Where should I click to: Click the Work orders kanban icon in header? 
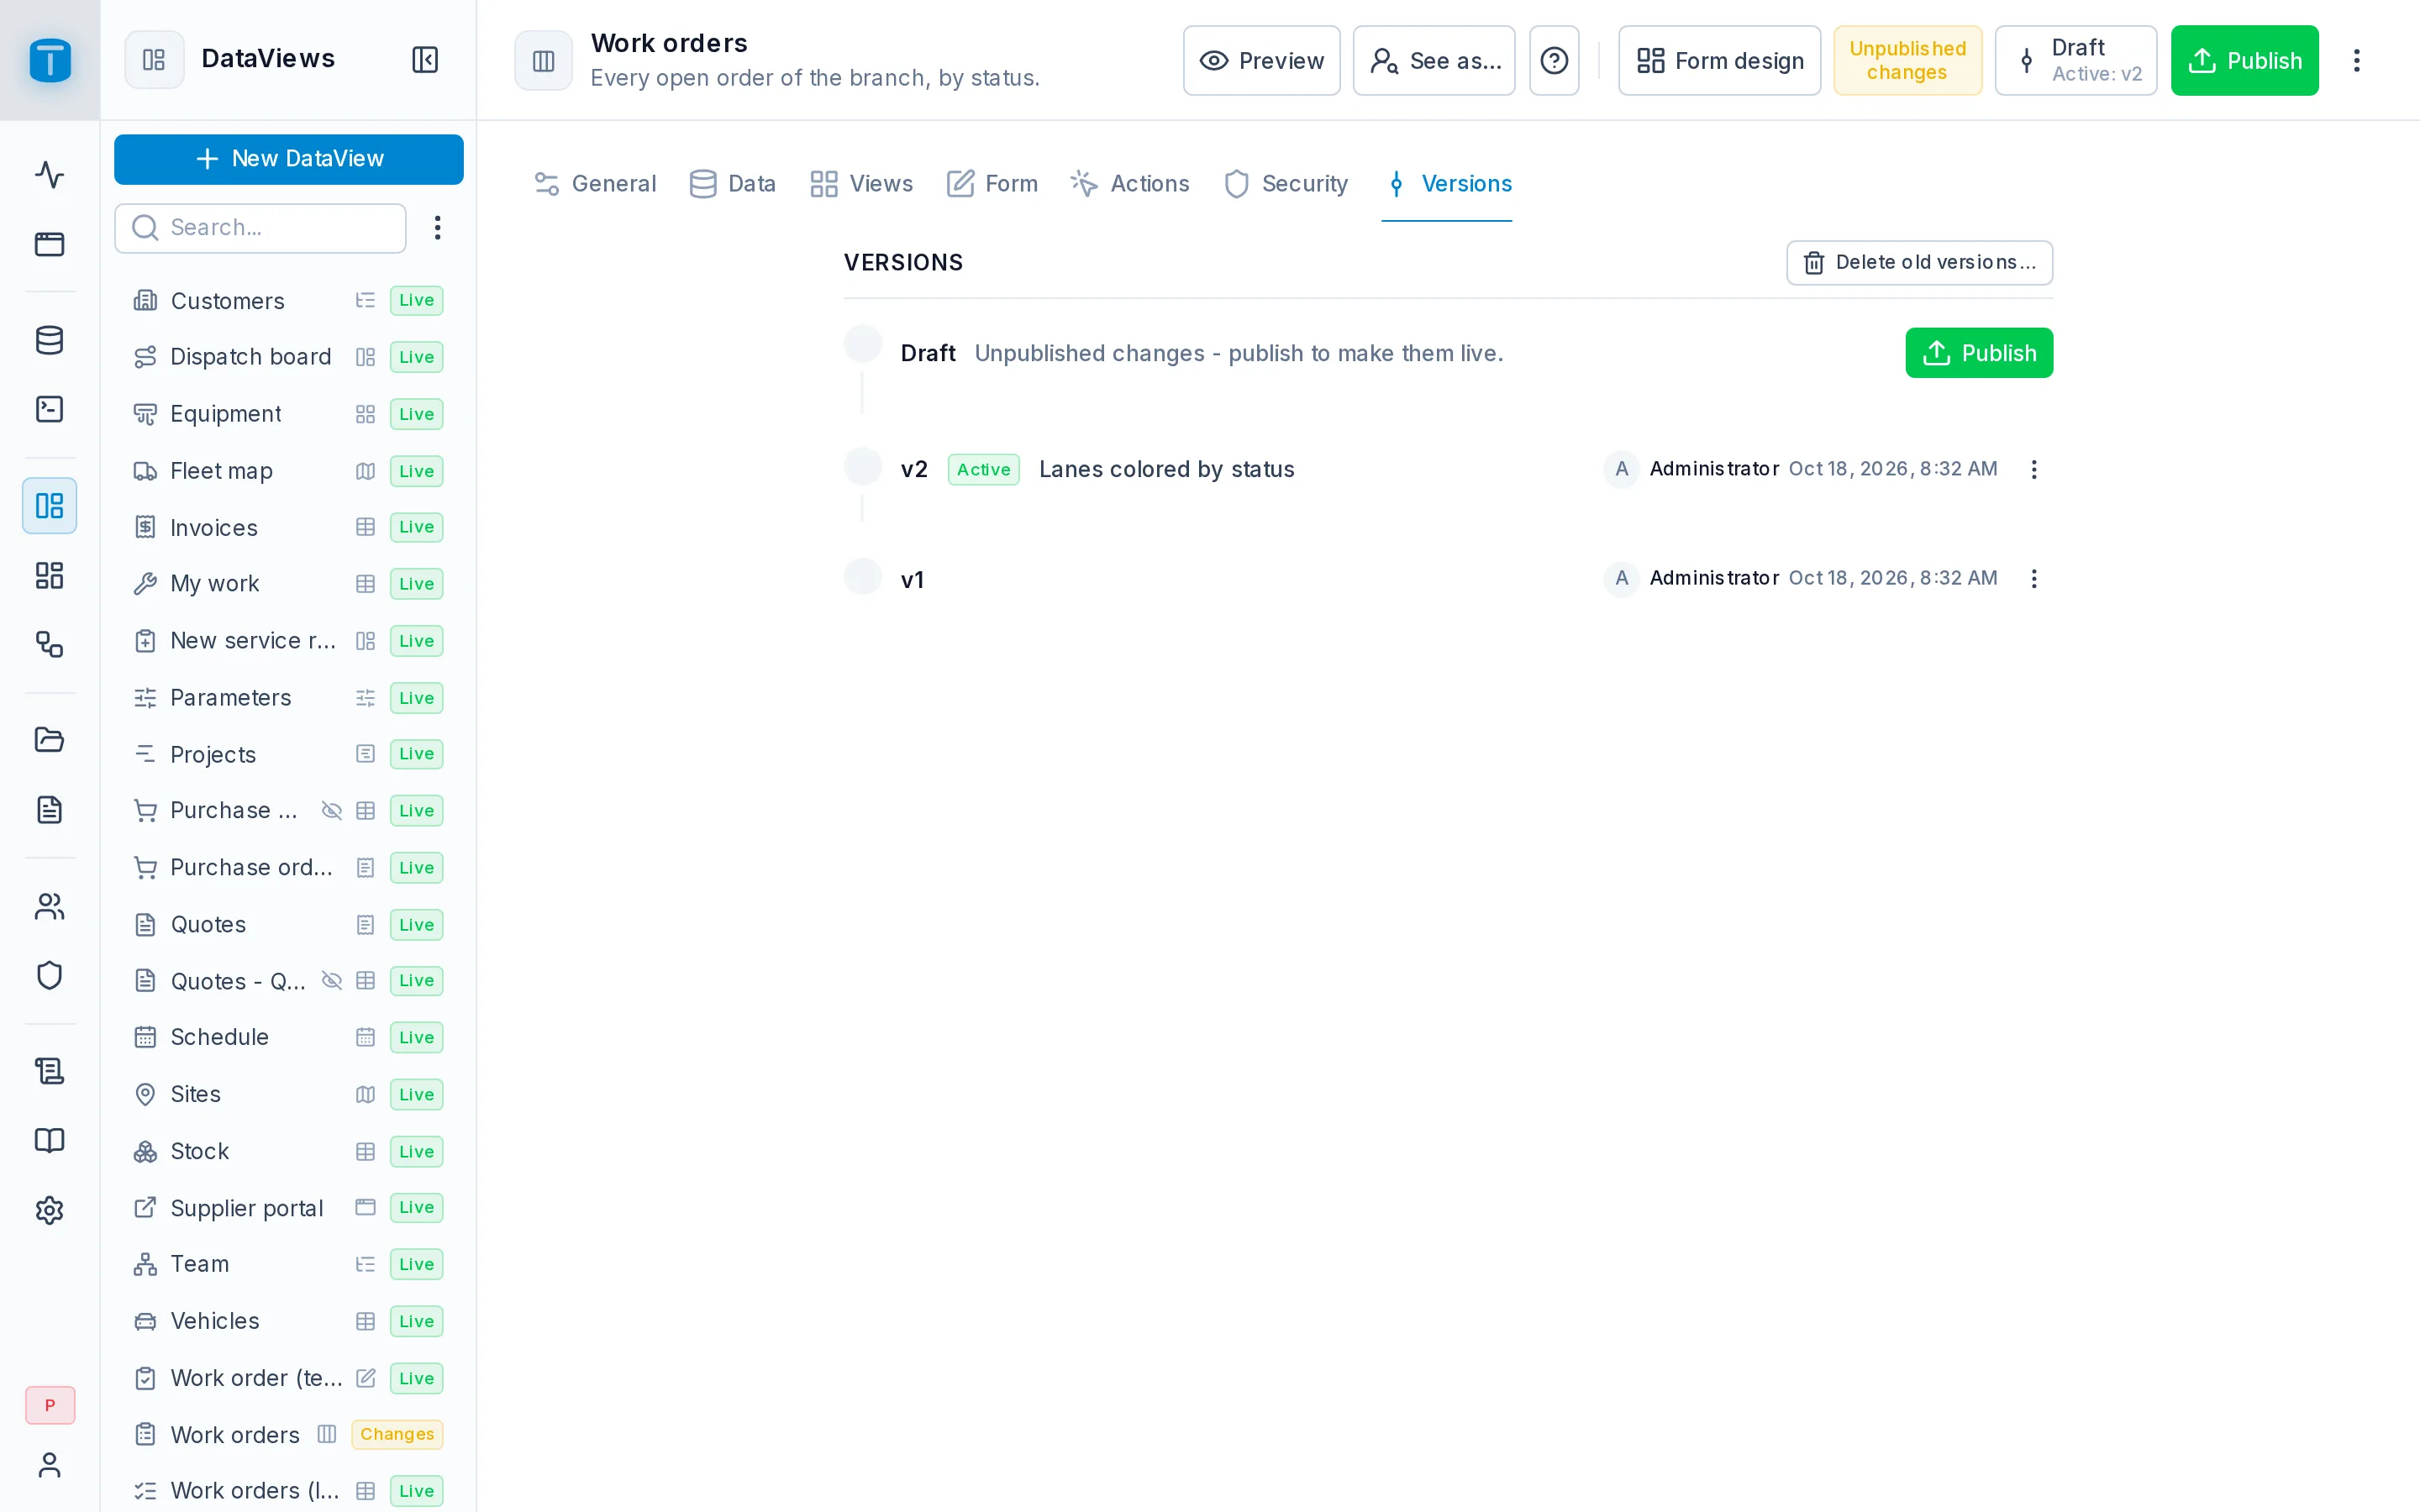544,61
